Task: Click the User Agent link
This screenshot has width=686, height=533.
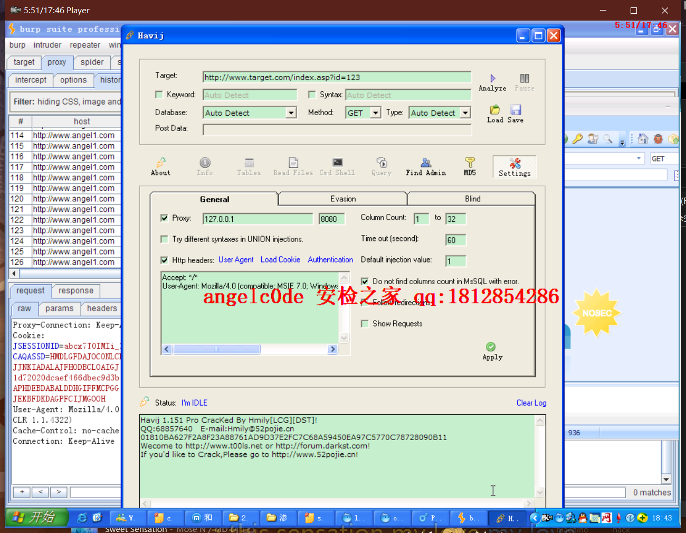Action: (236, 260)
